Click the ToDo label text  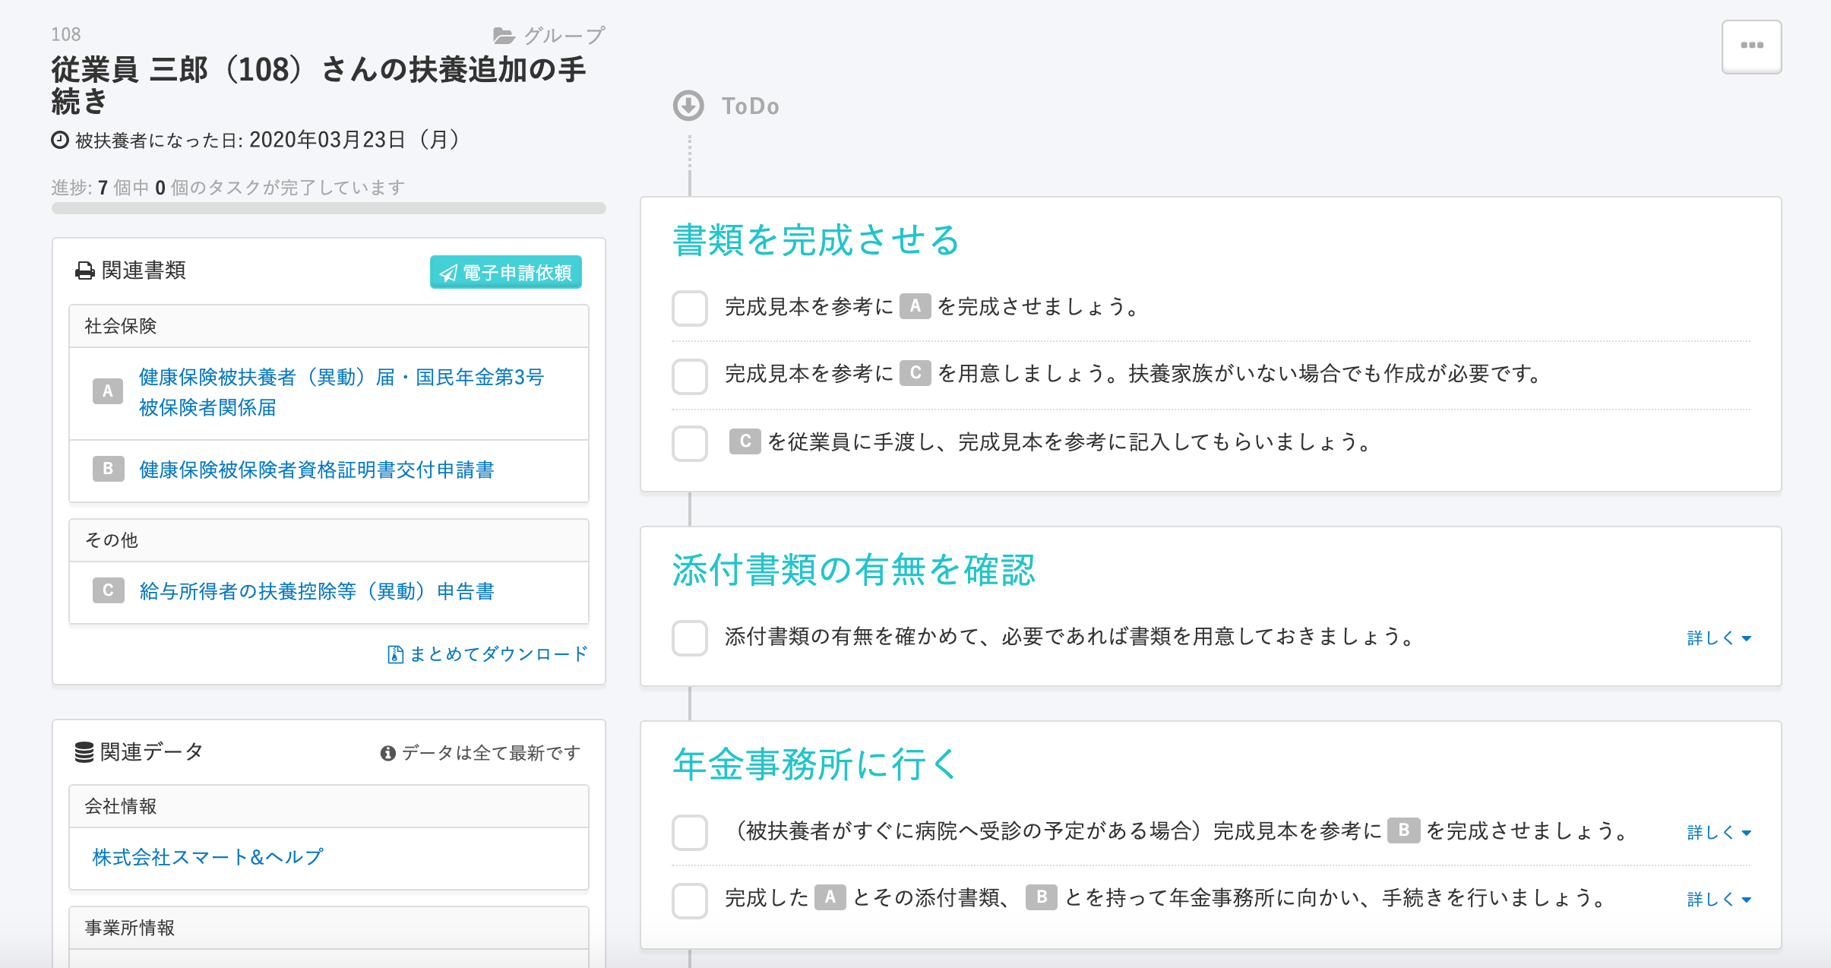(x=751, y=106)
